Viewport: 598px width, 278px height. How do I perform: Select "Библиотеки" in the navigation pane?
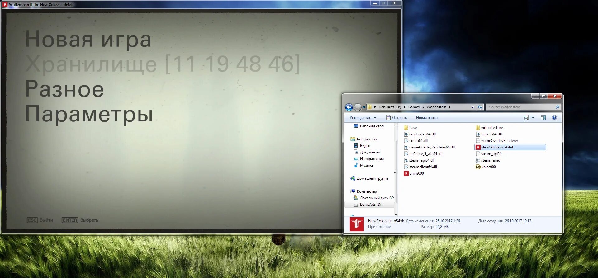[x=364, y=139]
